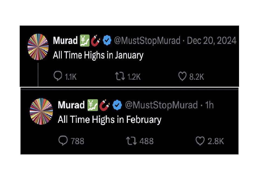Open Murad's avatar on the January tweet
The width and height of the screenshot is (259, 173).
pos(38,47)
